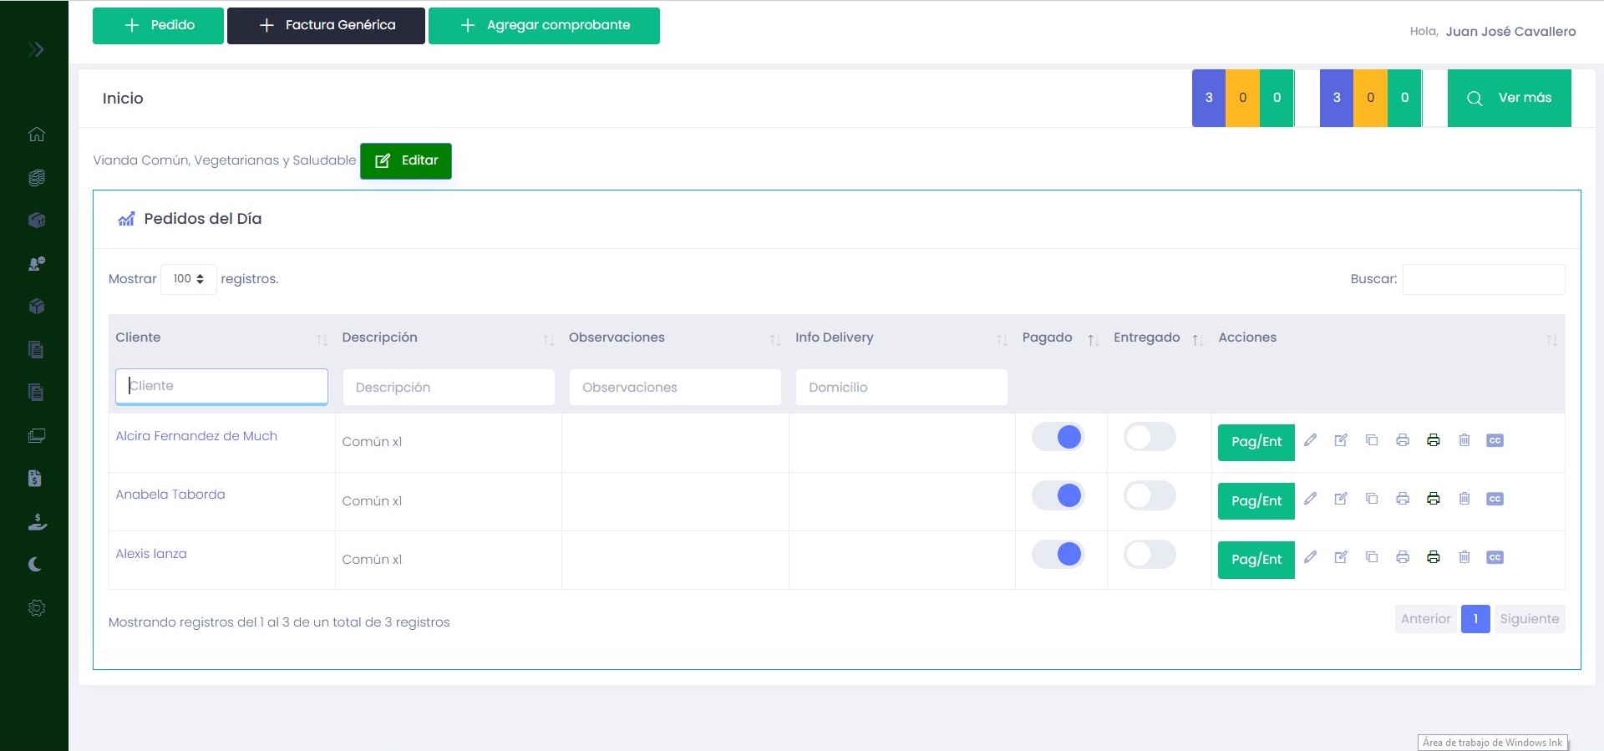
Task: Go to Anterior page
Action: click(x=1425, y=619)
